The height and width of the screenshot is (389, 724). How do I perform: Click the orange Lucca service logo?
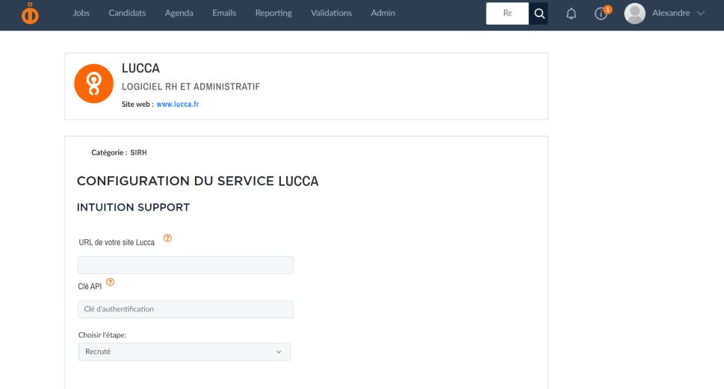[x=93, y=84]
